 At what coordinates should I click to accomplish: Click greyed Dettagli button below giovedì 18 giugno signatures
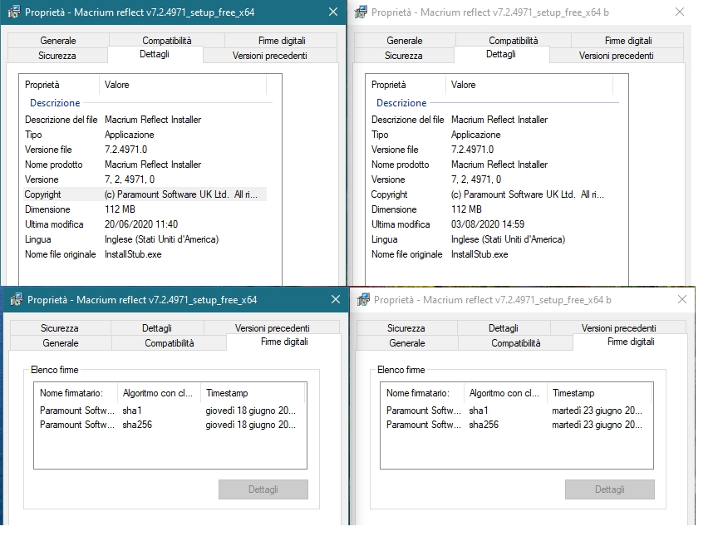click(x=263, y=489)
